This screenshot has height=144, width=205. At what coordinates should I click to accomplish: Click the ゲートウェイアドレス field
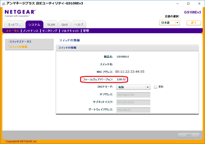(133, 110)
